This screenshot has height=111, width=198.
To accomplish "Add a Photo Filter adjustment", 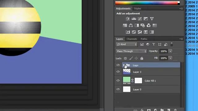I will coord(143,25).
